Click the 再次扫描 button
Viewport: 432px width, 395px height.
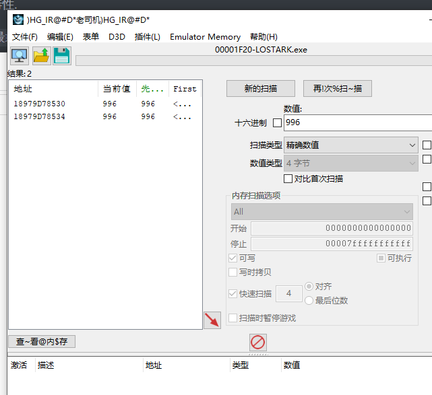coord(338,89)
